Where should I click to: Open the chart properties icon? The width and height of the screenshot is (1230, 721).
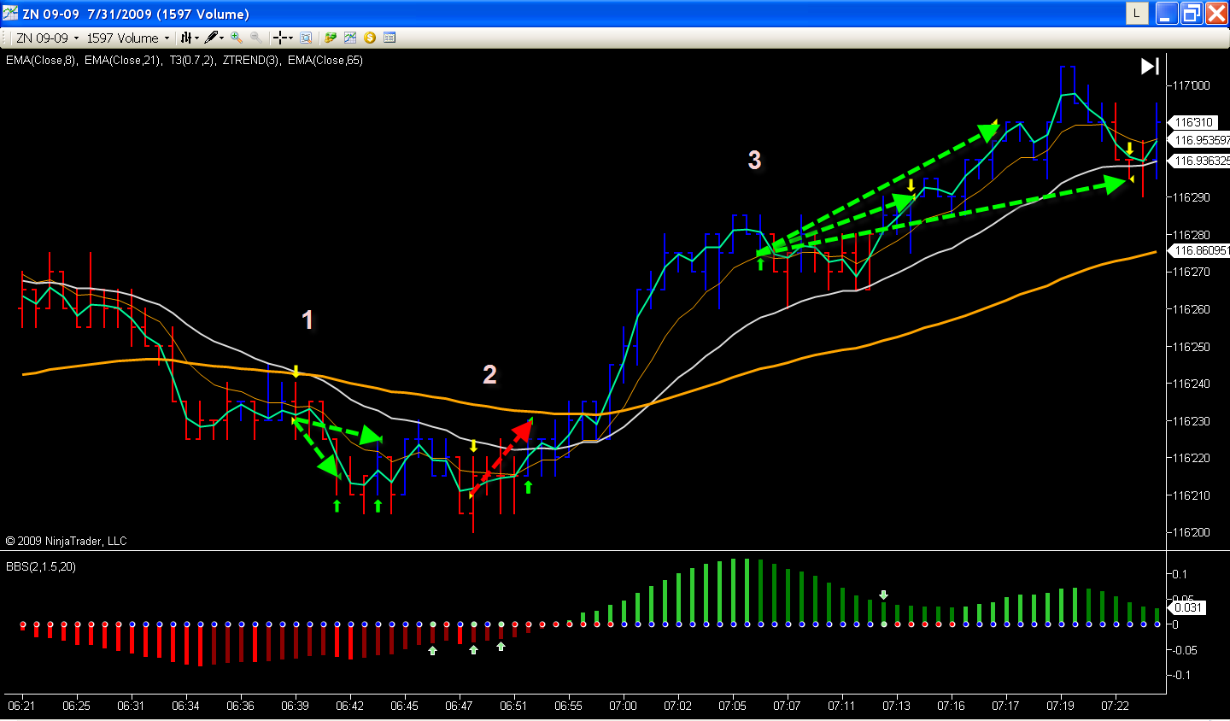click(x=389, y=38)
